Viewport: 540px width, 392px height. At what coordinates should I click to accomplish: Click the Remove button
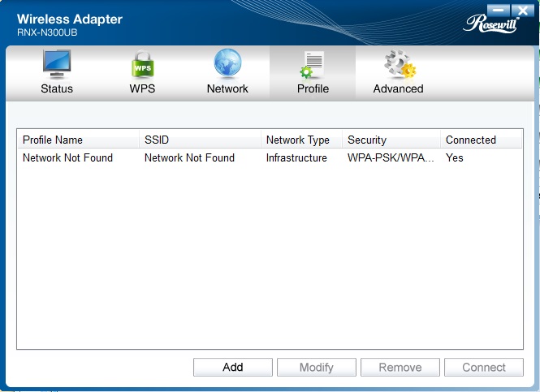[x=400, y=367]
